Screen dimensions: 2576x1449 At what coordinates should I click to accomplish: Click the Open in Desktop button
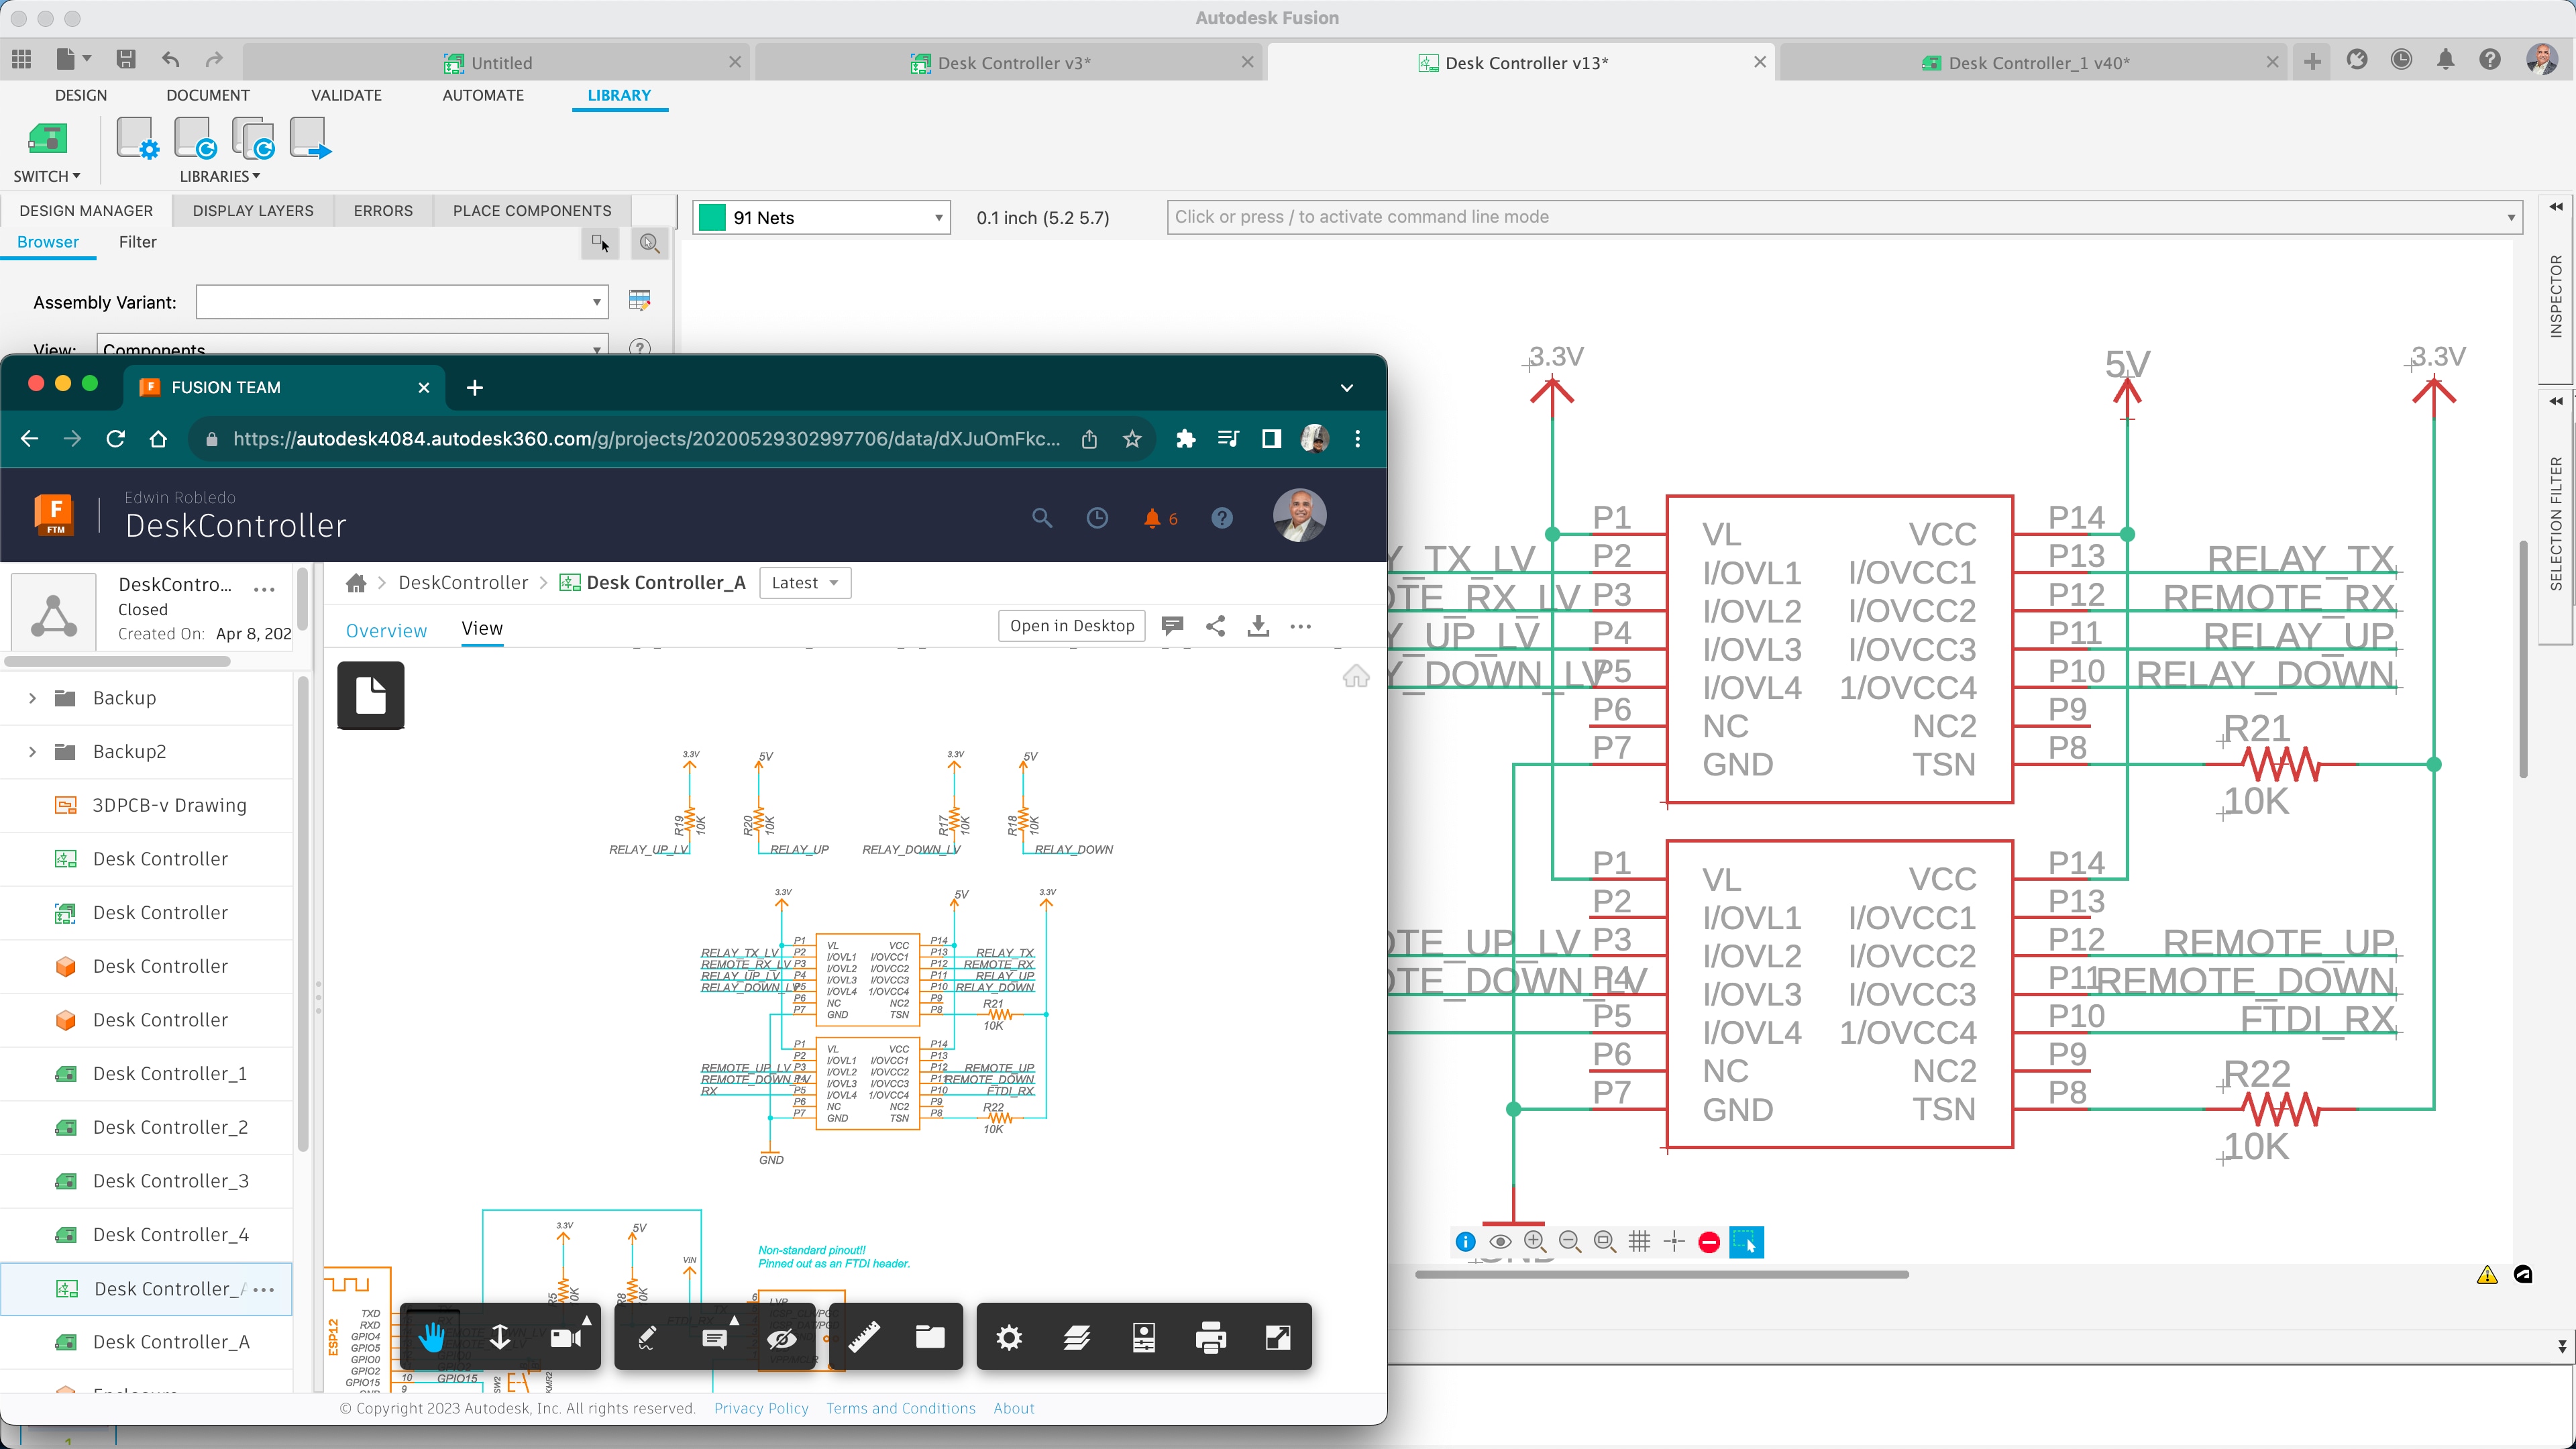[1071, 625]
